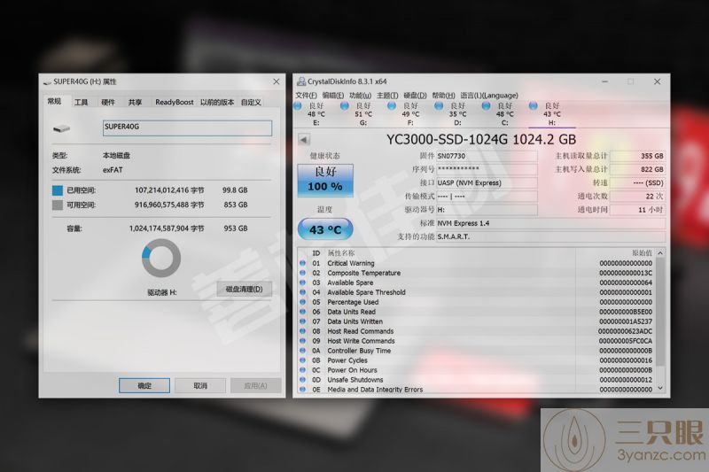Click free space gray color square
Screen dimensions: 709x472
58,205
